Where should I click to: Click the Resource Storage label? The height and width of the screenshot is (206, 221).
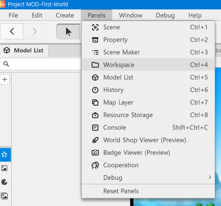128,115
